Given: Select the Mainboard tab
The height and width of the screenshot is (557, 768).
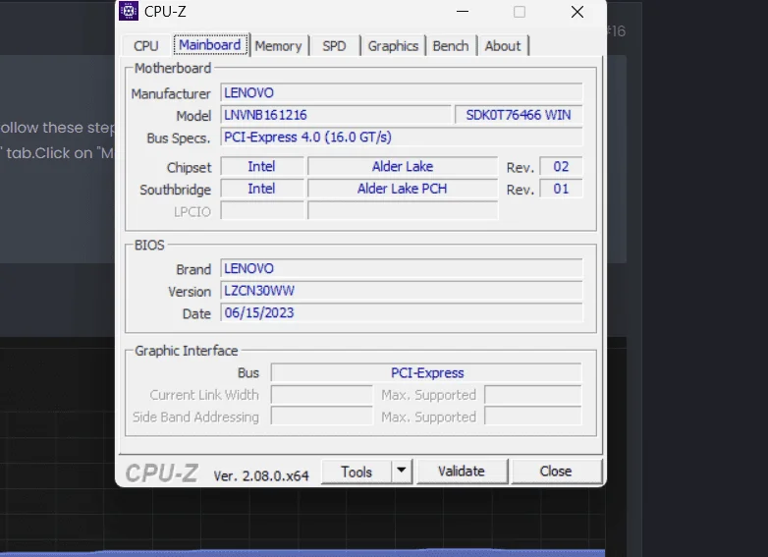Looking at the screenshot, I should (210, 45).
